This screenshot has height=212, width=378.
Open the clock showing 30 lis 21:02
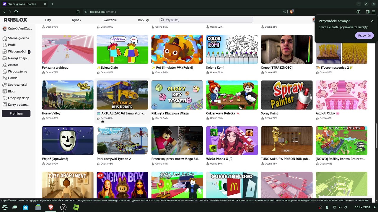click(363, 207)
